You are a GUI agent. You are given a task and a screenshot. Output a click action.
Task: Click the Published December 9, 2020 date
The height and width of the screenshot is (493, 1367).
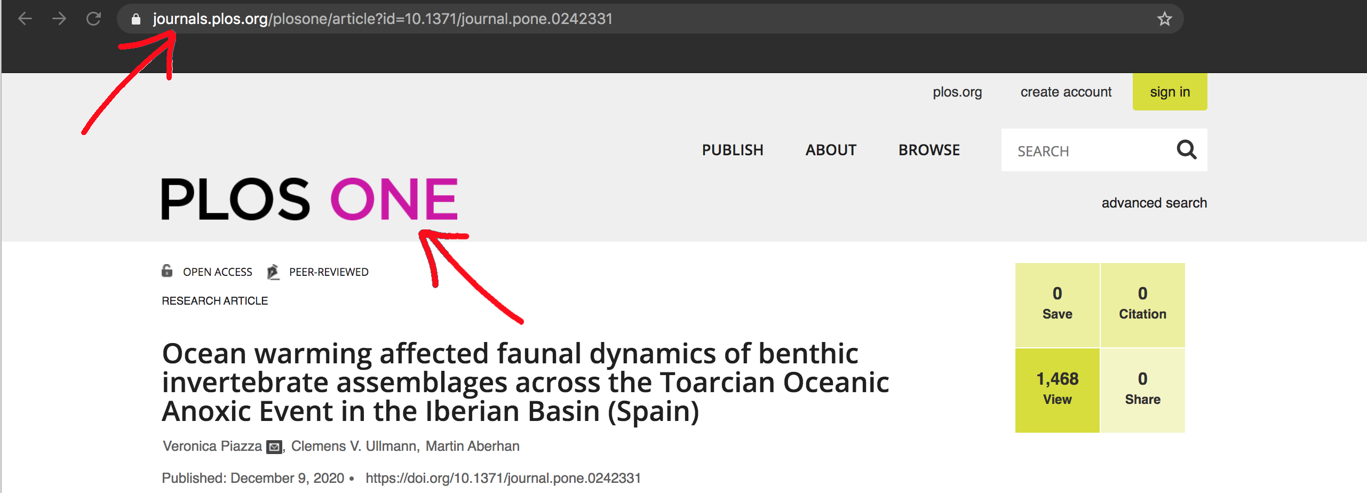click(253, 478)
